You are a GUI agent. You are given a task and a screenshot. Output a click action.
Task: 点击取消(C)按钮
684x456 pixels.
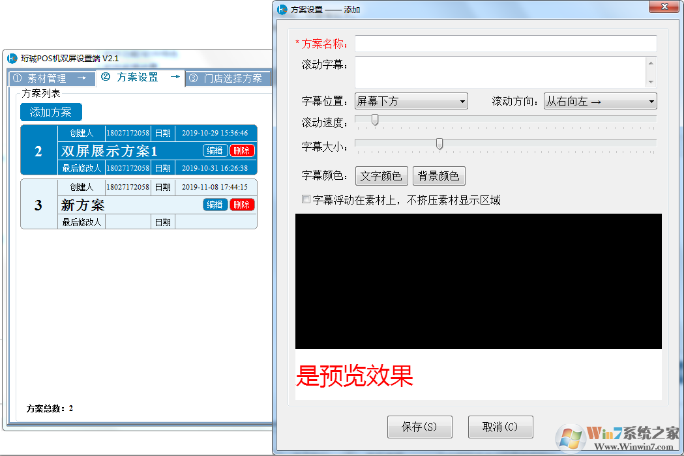(500, 427)
